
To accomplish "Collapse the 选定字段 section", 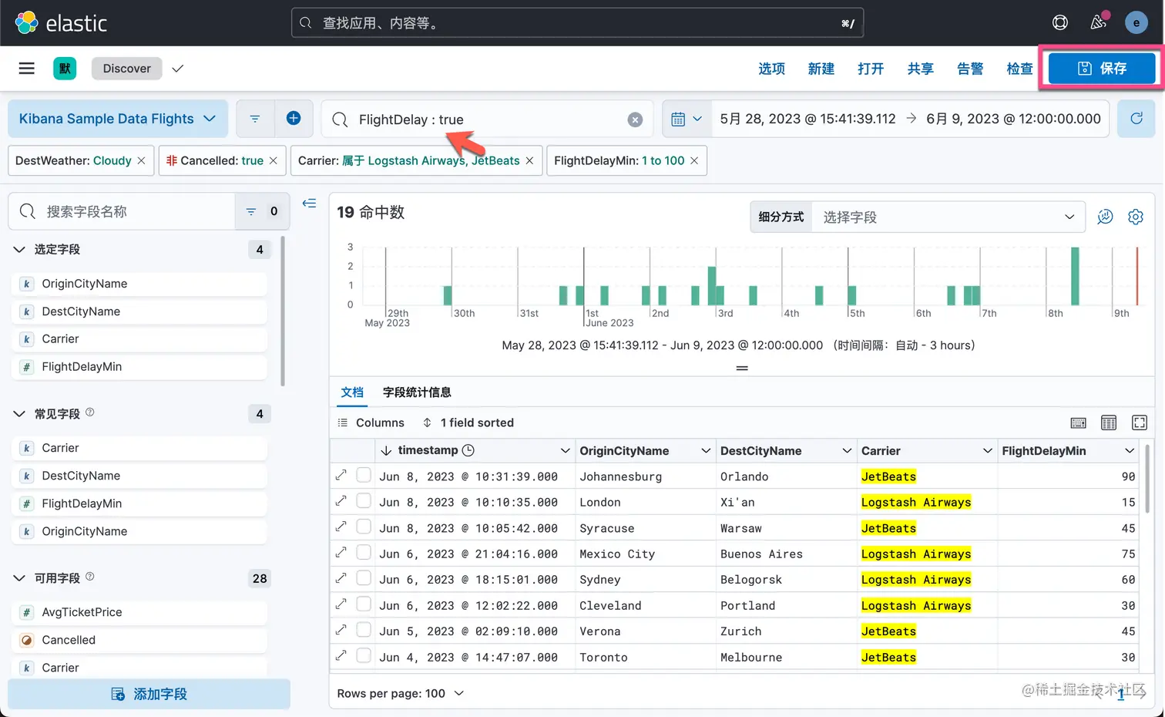I will point(19,249).
